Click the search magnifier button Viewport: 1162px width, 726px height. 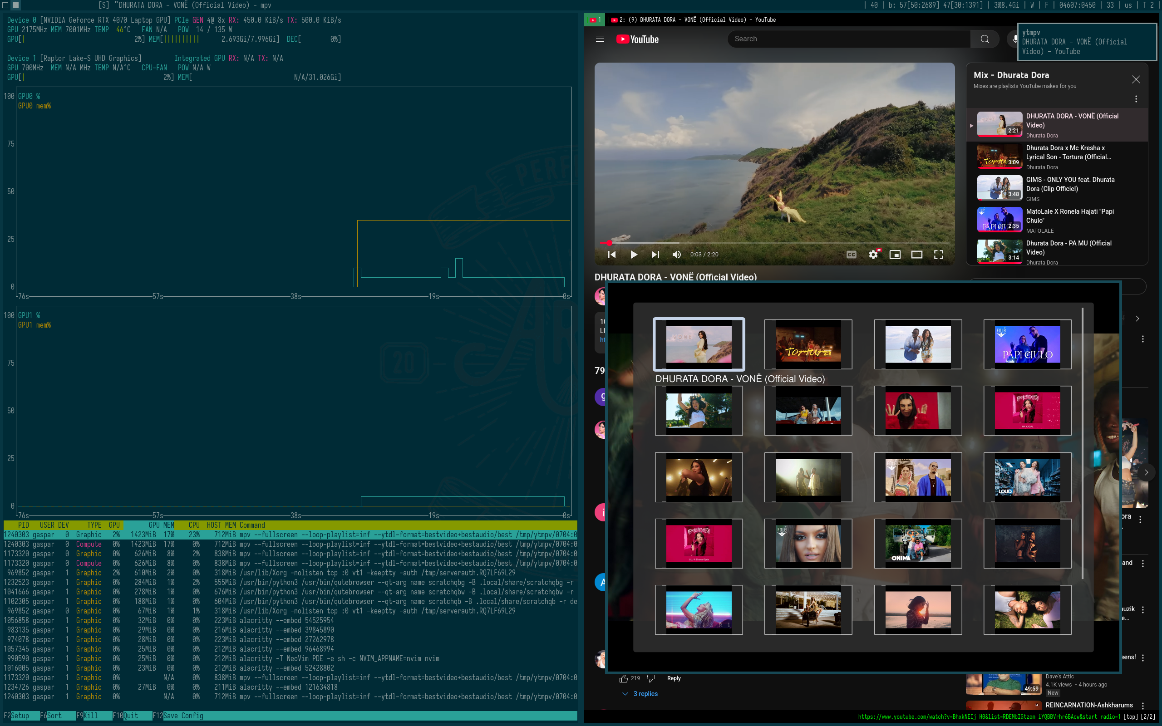coord(985,39)
